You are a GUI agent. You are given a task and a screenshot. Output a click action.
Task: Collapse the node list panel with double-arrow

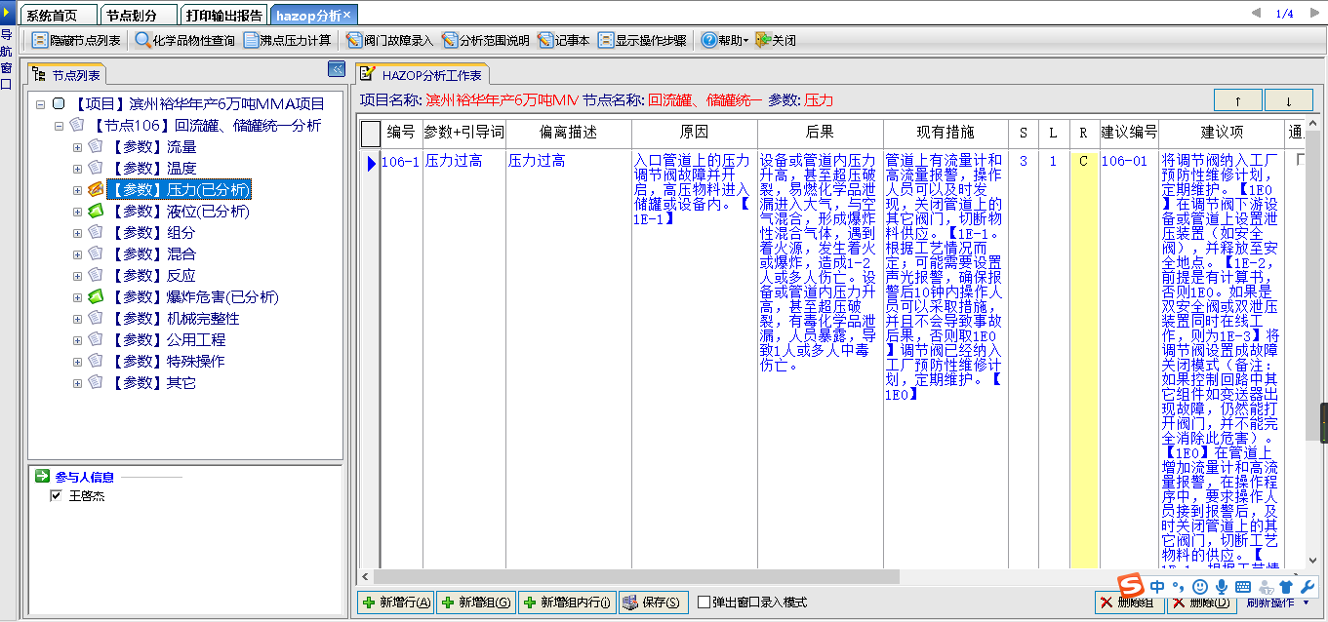coord(336,68)
